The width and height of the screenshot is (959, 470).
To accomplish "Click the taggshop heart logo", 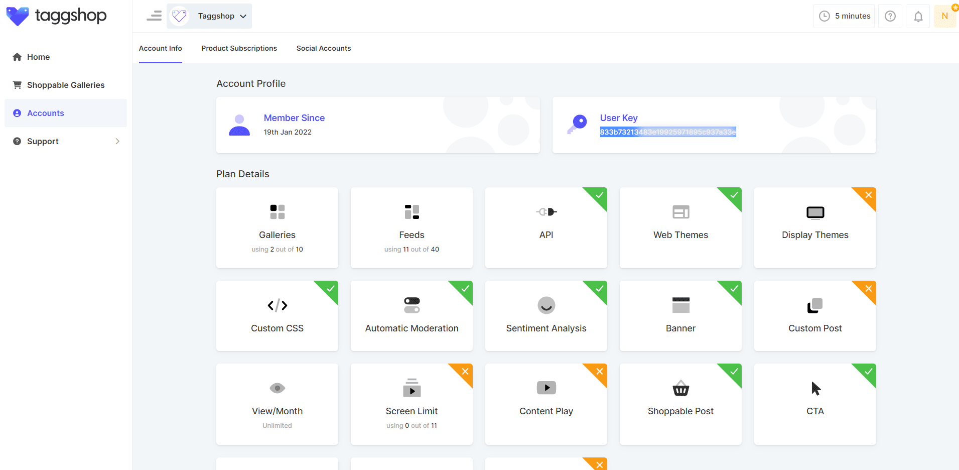I will point(18,16).
